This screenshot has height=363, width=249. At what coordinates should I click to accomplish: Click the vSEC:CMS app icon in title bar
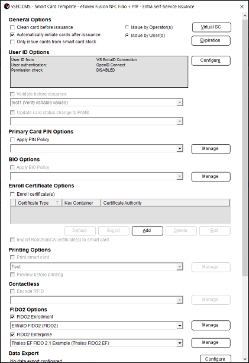click(7, 7)
